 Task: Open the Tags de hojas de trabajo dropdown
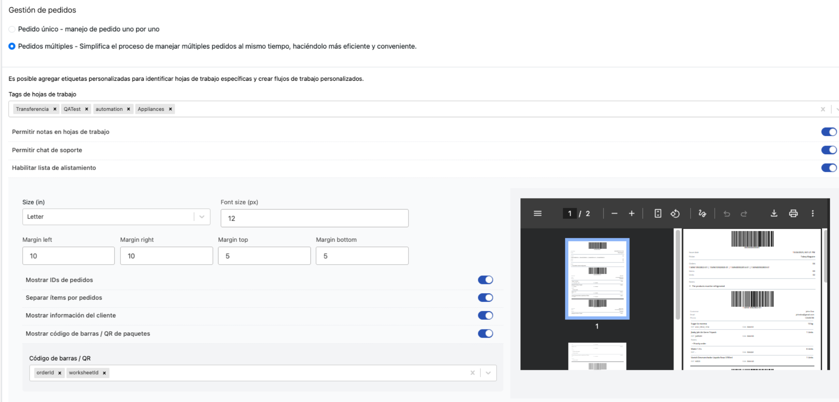tap(836, 109)
